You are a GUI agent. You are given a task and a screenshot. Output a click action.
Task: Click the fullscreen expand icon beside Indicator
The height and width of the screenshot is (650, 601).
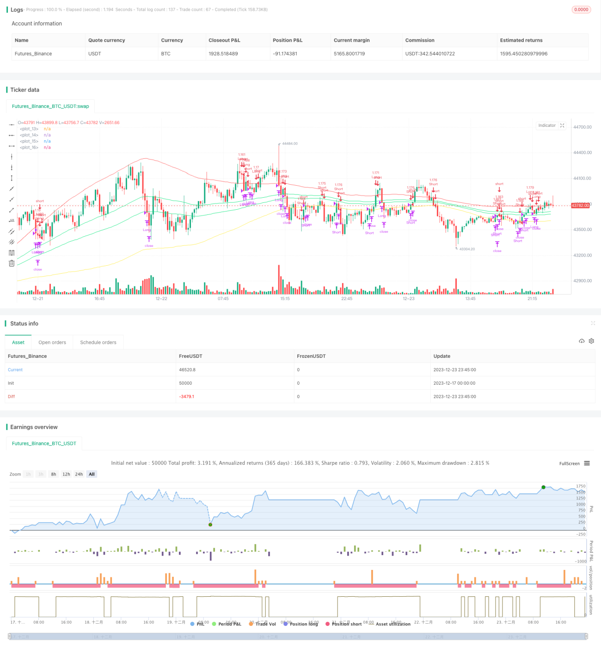click(562, 125)
